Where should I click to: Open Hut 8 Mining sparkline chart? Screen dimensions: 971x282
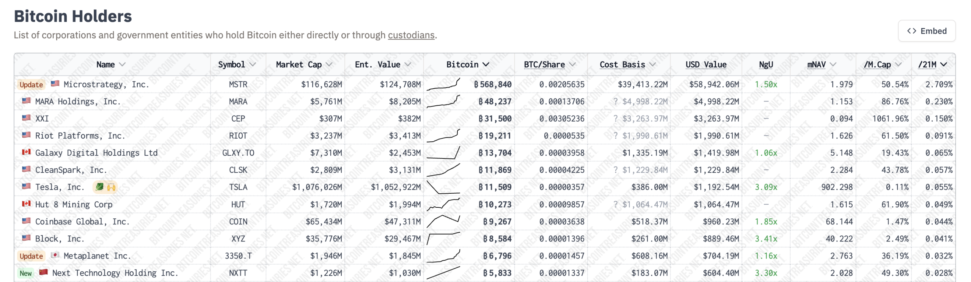[443, 204]
